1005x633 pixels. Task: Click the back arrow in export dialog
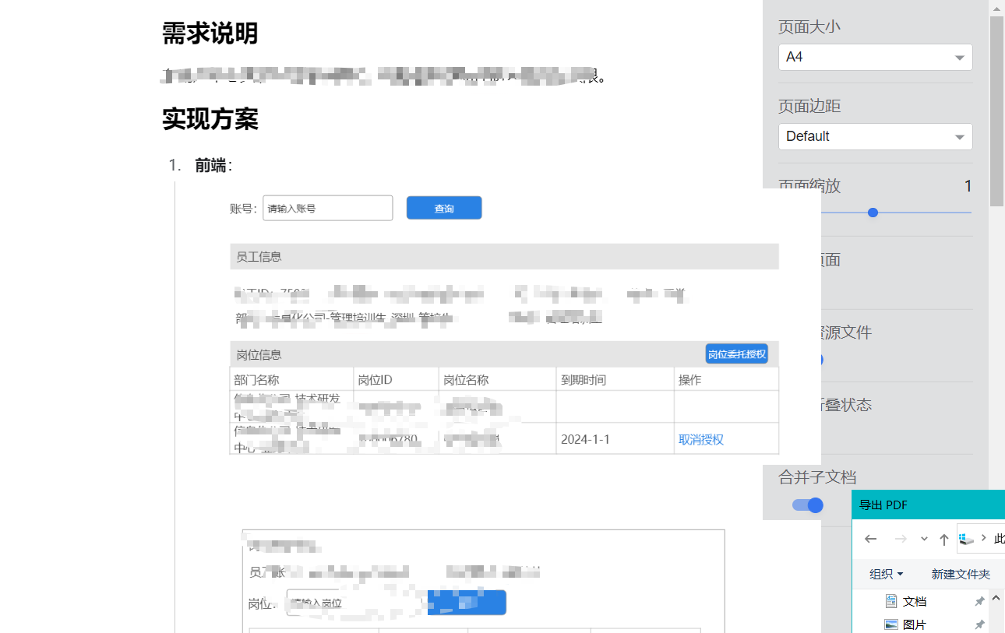click(871, 539)
